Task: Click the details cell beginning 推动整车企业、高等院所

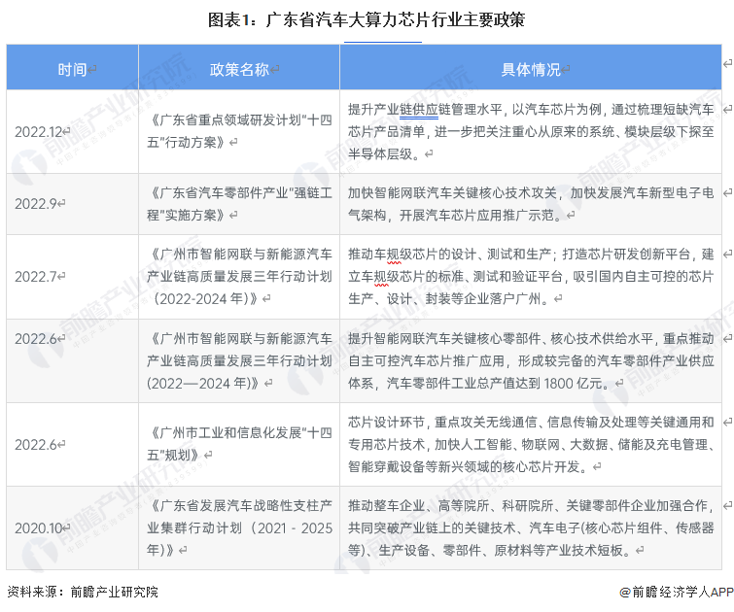Action: click(530, 527)
